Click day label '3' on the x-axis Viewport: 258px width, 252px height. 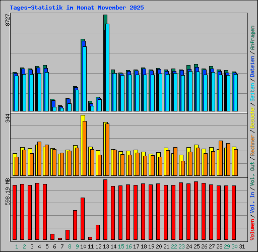coord(32,246)
